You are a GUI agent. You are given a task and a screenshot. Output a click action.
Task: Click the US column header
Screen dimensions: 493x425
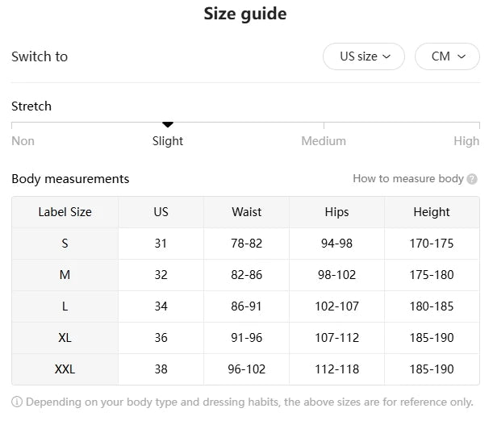point(161,212)
